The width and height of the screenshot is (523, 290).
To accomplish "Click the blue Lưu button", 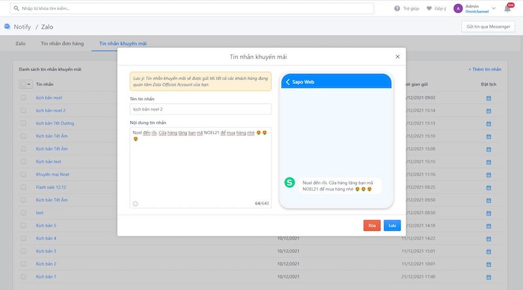I will 392,225.
